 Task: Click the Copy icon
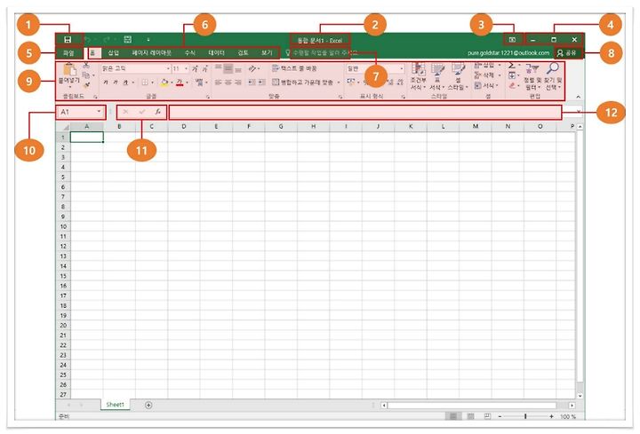85,75
